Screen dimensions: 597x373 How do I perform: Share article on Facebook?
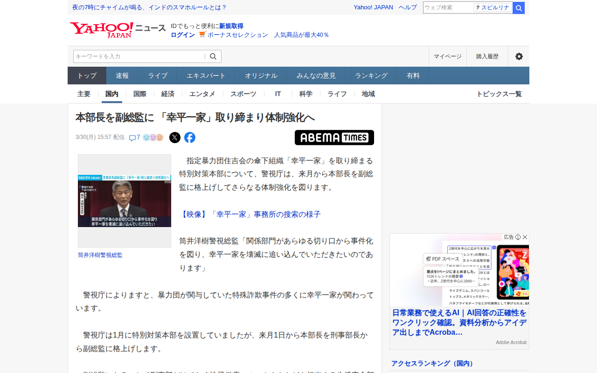point(190,138)
